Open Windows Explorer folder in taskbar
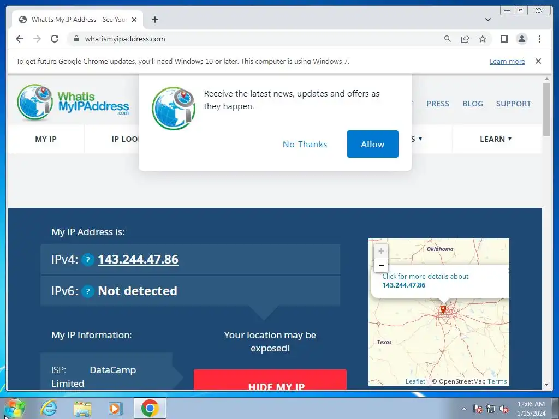559x419 pixels. pyautogui.click(x=82, y=408)
